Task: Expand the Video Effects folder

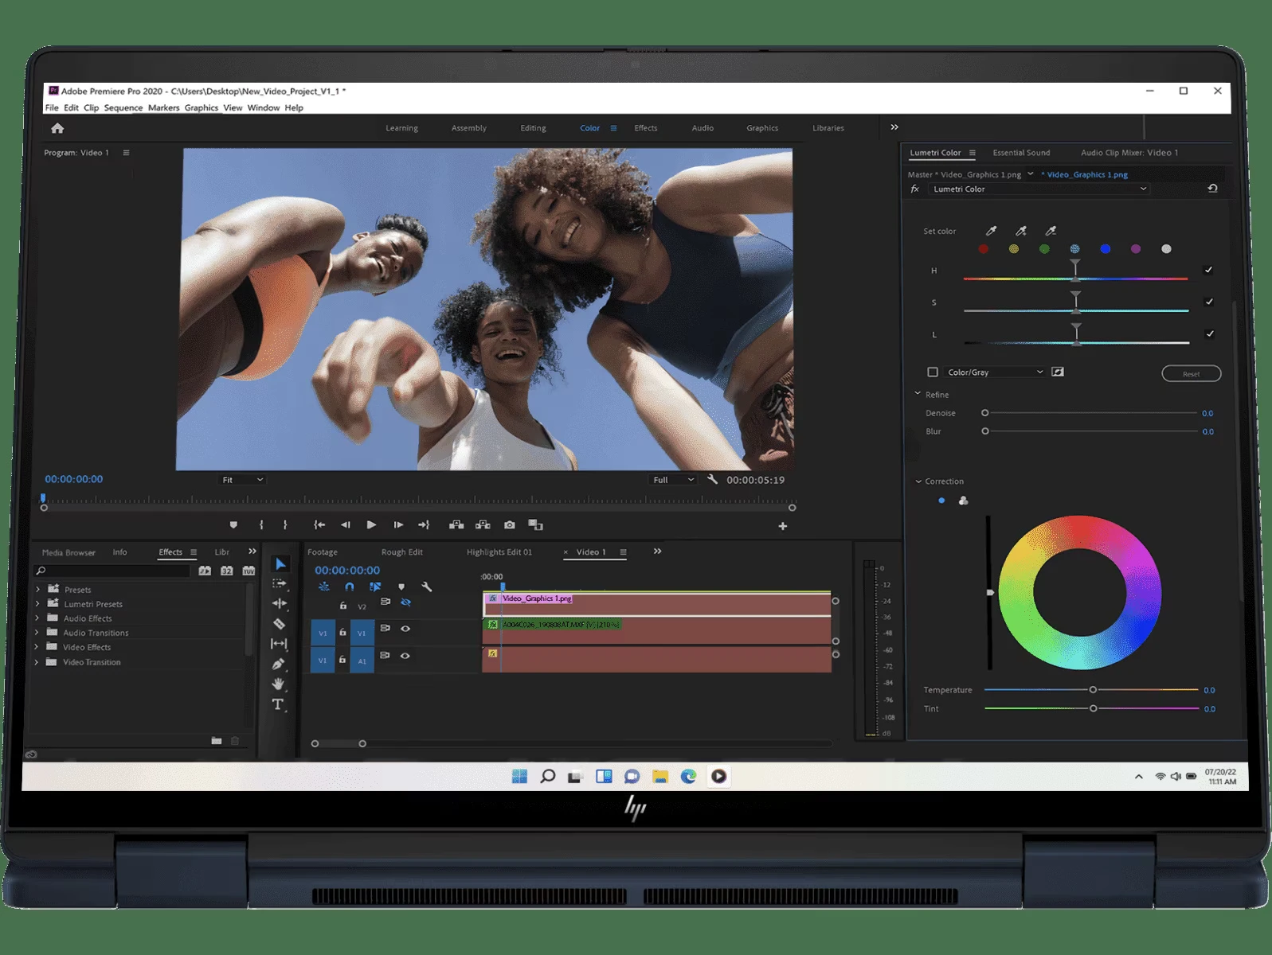Action: [x=37, y=647]
